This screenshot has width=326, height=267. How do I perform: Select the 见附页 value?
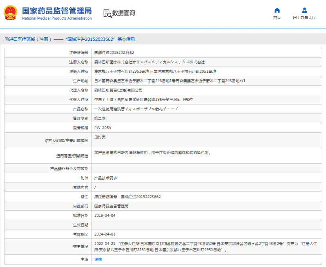click(x=100, y=137)
